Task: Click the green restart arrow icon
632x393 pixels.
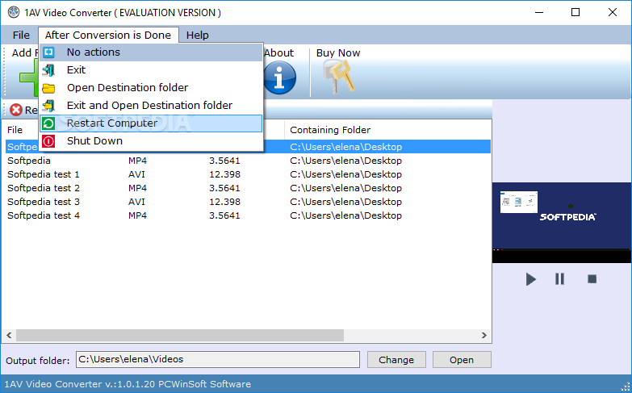Action: [48, 123]
